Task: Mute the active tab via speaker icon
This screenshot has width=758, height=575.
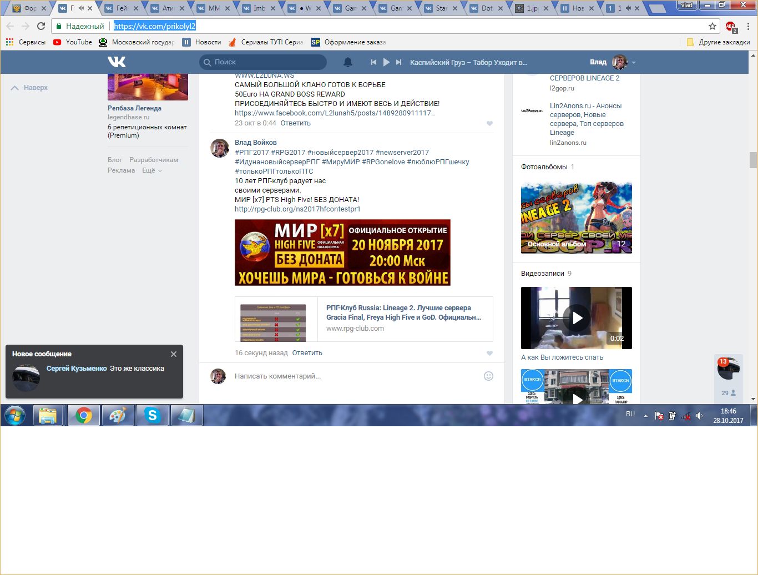Action: [x=81, y=8]
